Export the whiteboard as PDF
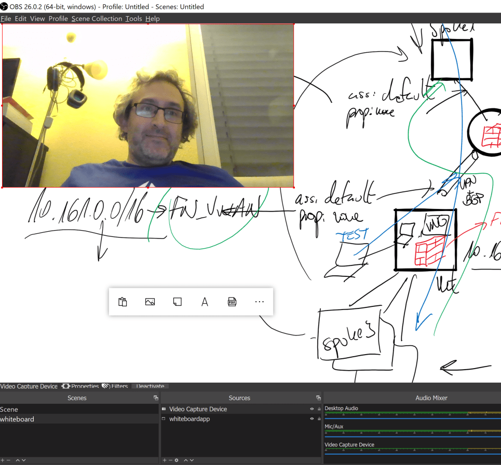Image resolution: width=501 pixels, height=465 pixels. click(232, 301)
